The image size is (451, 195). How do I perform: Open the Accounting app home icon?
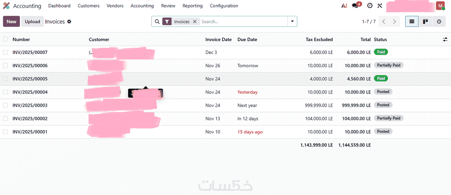click(6, 6)
